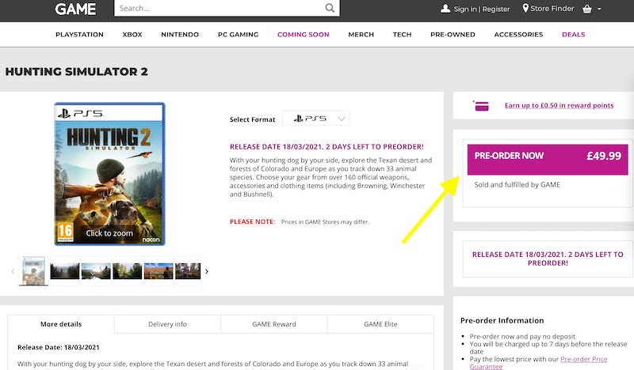This screenshot has height=370, width=634.
Task: Open the Merch menu
Action: click(x=361, y=35)
